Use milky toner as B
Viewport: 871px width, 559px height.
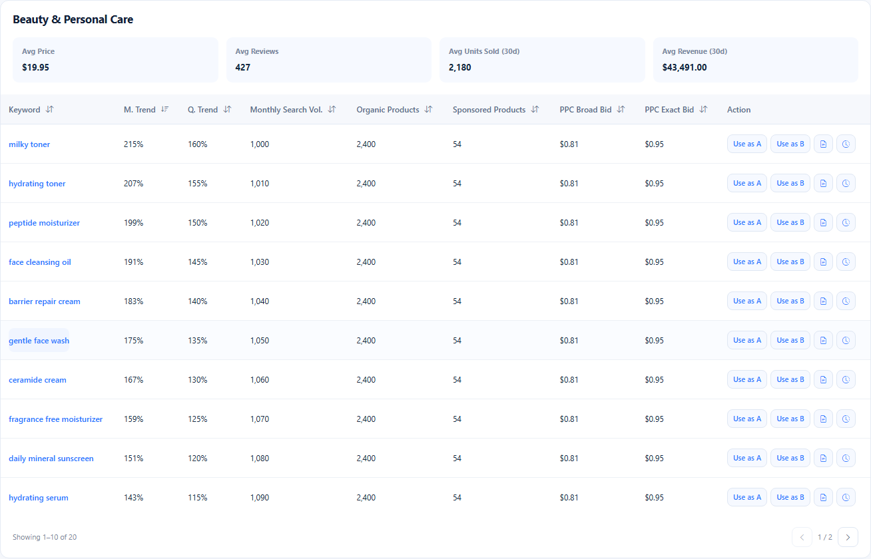[x=790, y=144]
